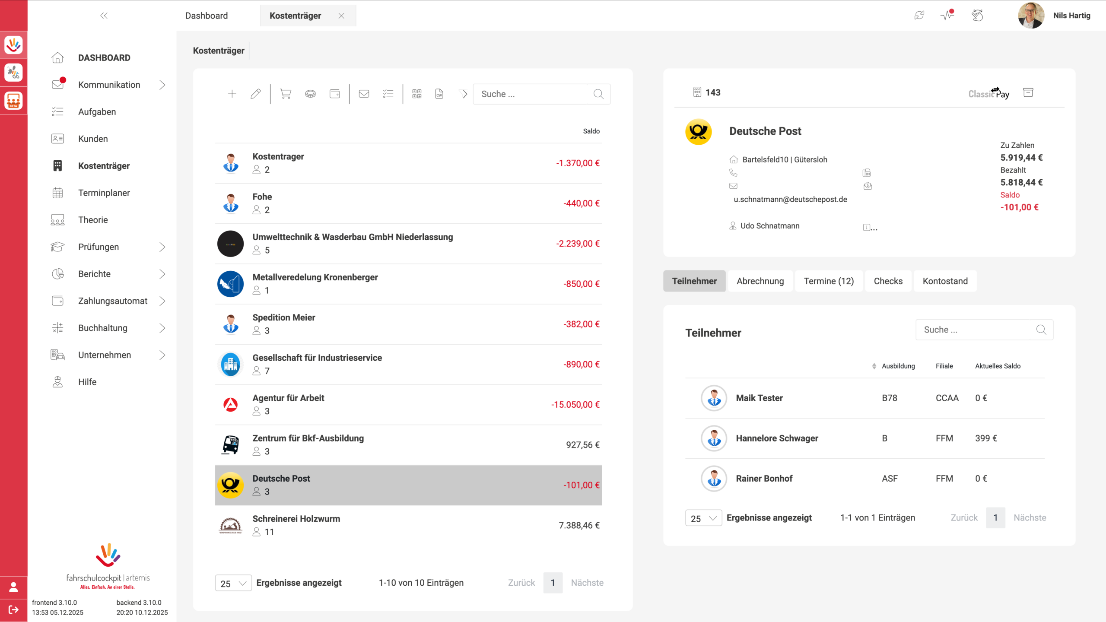Image resolution: width=1106 pixels, height=622 pixels.
Task: Click the envelope mail toolbar icon
Action: point(364,94)
